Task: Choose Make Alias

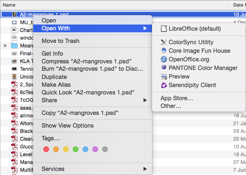Action: (x=93, y=85)
